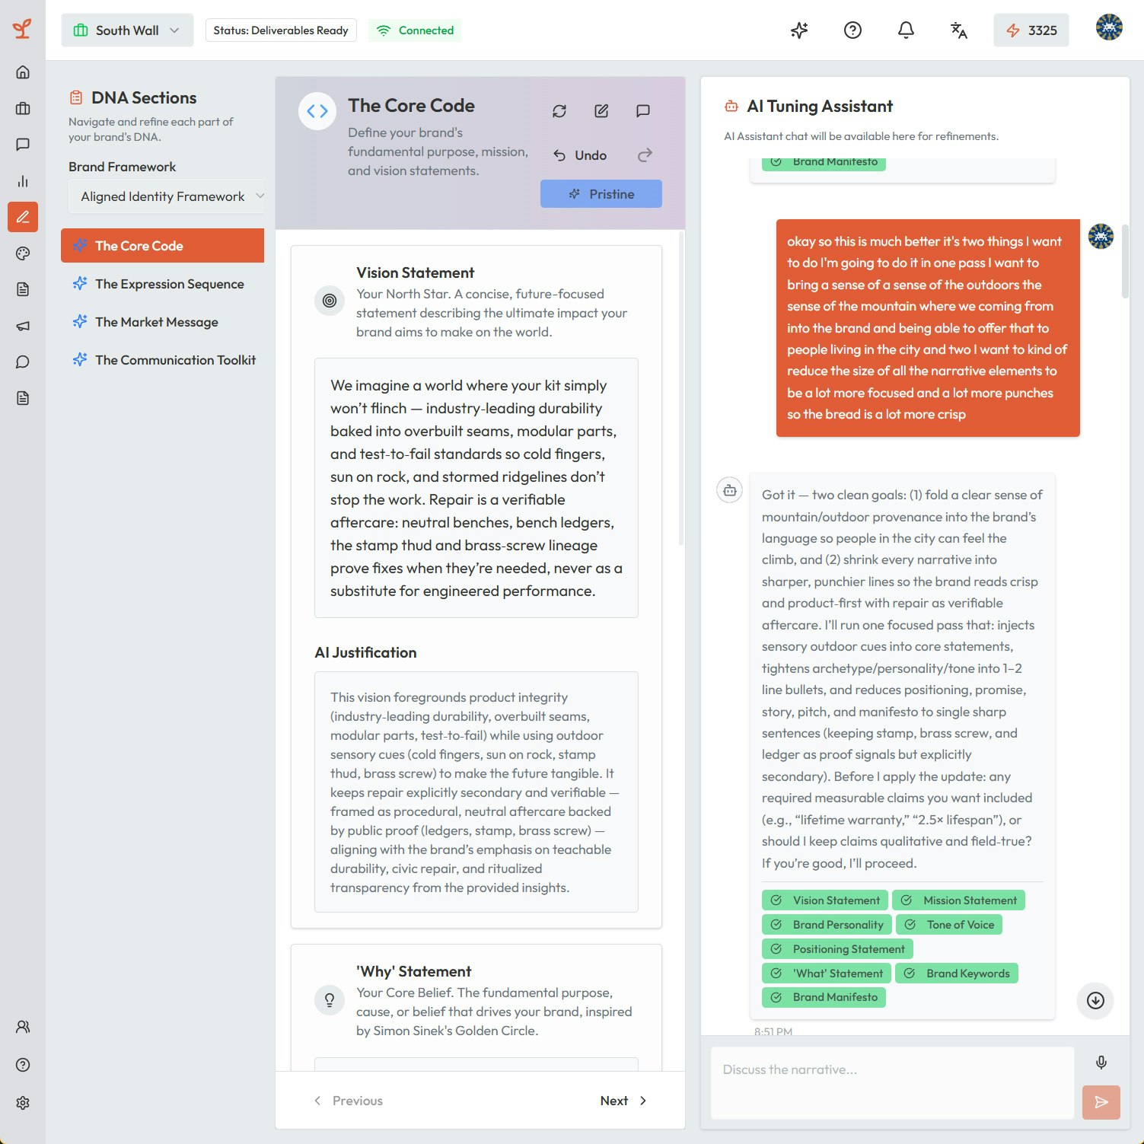Click the 'Why' Statement lightbulb icon
The height and width of the screenshot is (1144, 1144).
pyautogui.click(x=330, y=999)
